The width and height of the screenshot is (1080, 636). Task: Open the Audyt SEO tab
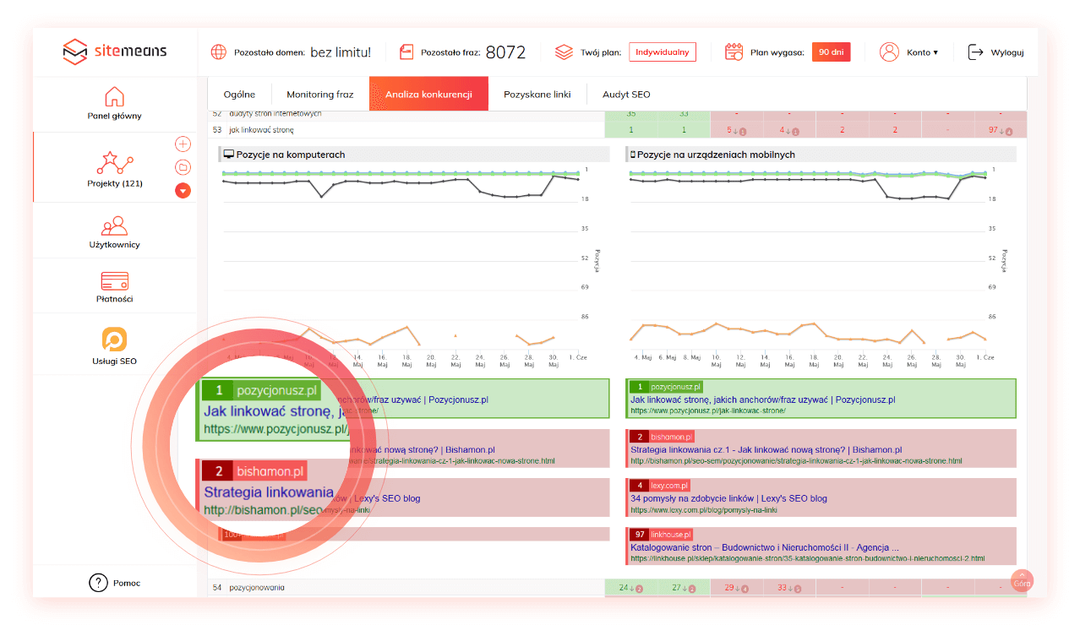(626, 95)
